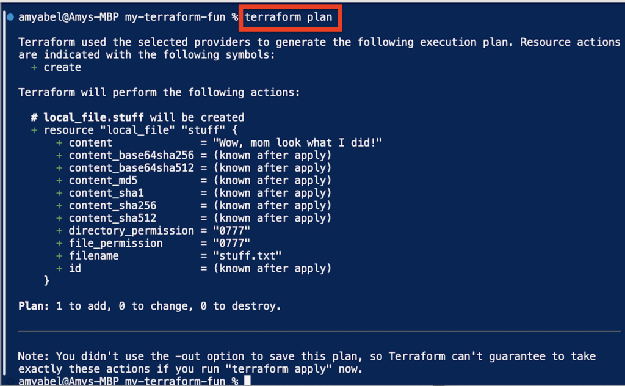The image size is (625, 386).
Task: Click the blue command status dot
Action: coord(9,17)
